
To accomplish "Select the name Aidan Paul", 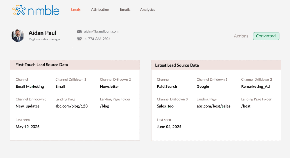I will pos(42,33).
